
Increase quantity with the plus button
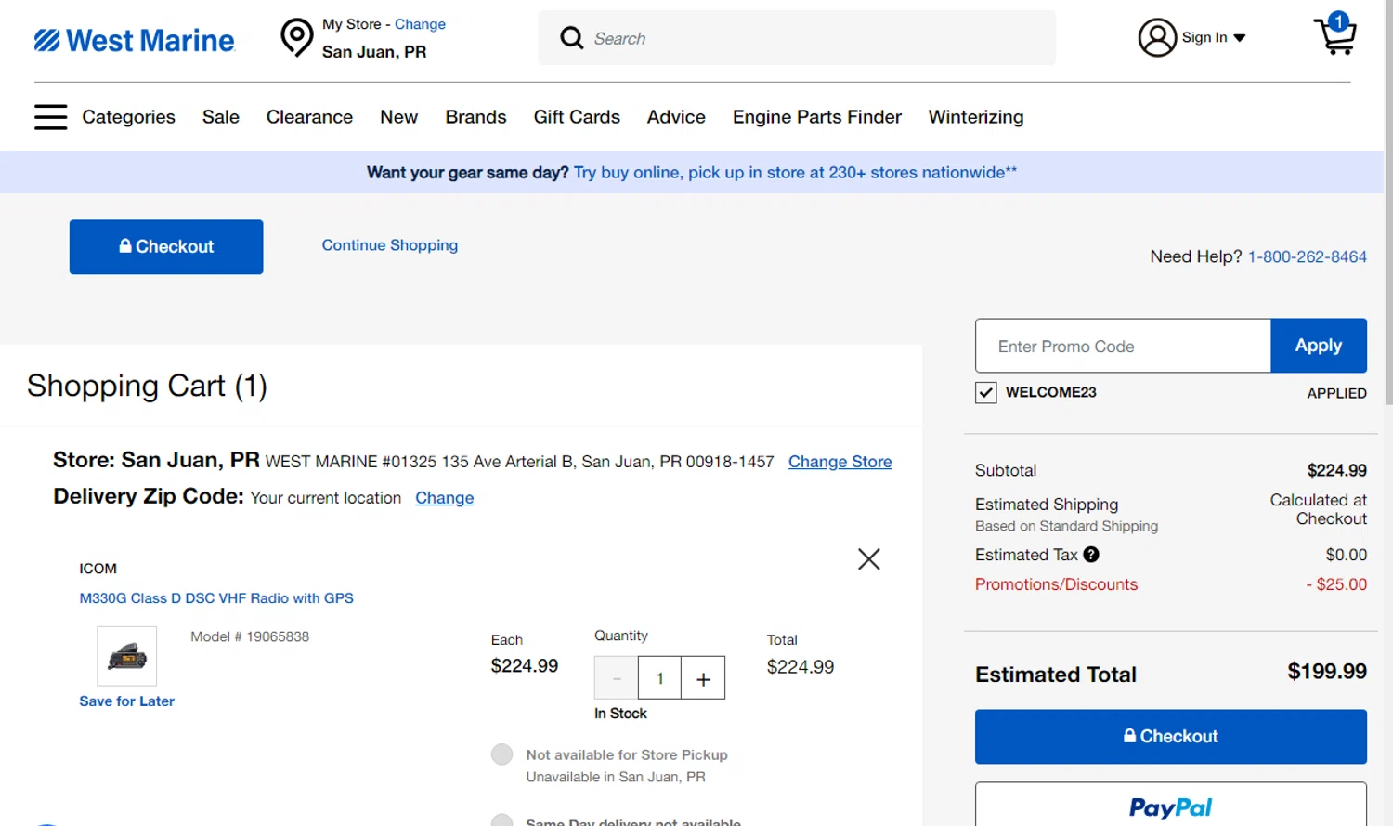(x=703, y=678)
